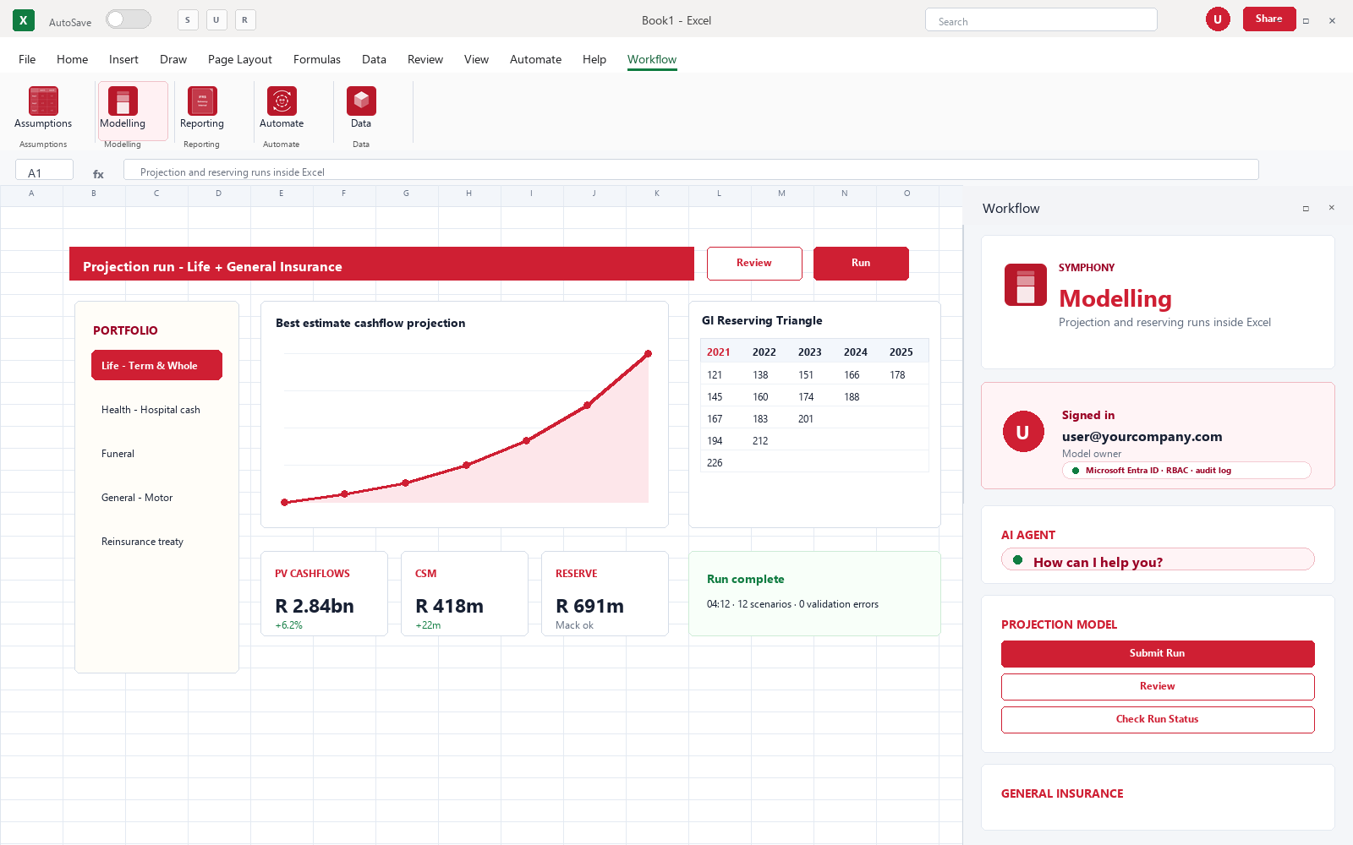The height and width of the screenshot is (845, 1353).
Task: Close the Workflow side pane
Action: (x=1331, y=208)
